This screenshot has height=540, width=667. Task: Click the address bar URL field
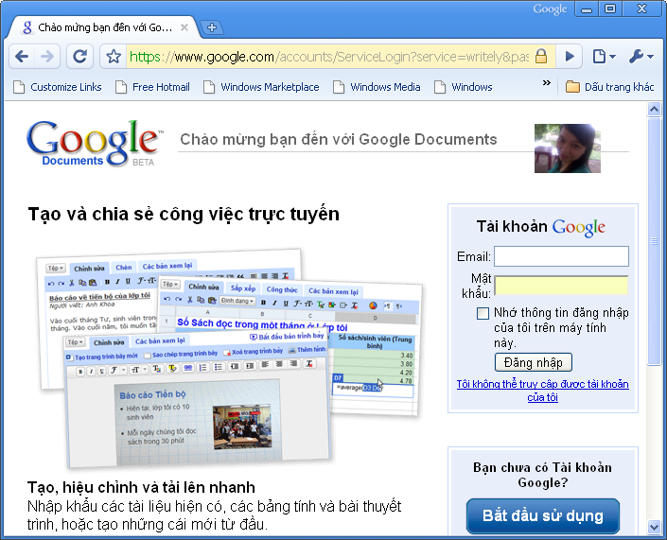click(329, 56)
